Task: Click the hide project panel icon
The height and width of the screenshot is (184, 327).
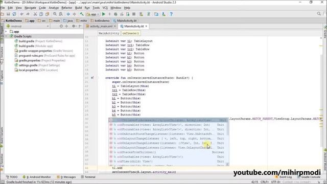Action: (x=80, y=26)
